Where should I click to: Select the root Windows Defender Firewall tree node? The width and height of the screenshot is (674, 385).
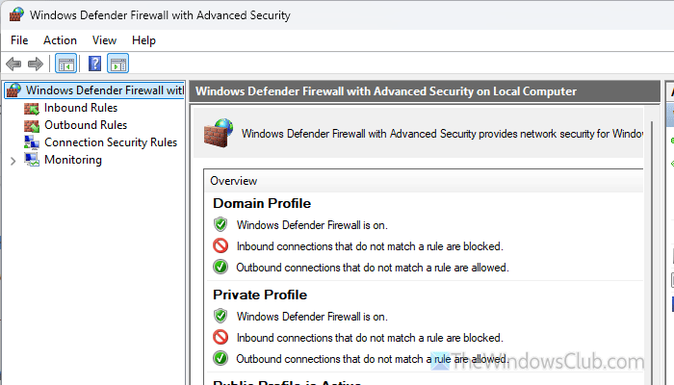pyautogui.click(x=94, y=90)
